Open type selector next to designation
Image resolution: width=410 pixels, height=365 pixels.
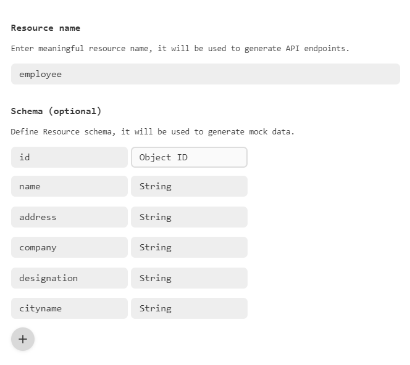click(x=189, y=278)
